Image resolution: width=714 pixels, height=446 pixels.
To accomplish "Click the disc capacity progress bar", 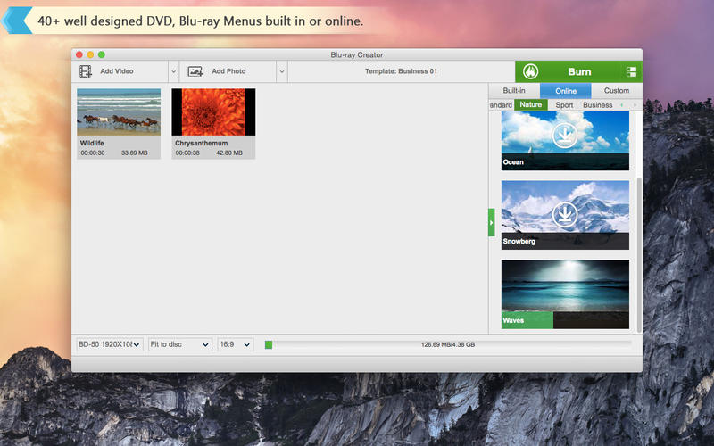I will tap(448, 344).
